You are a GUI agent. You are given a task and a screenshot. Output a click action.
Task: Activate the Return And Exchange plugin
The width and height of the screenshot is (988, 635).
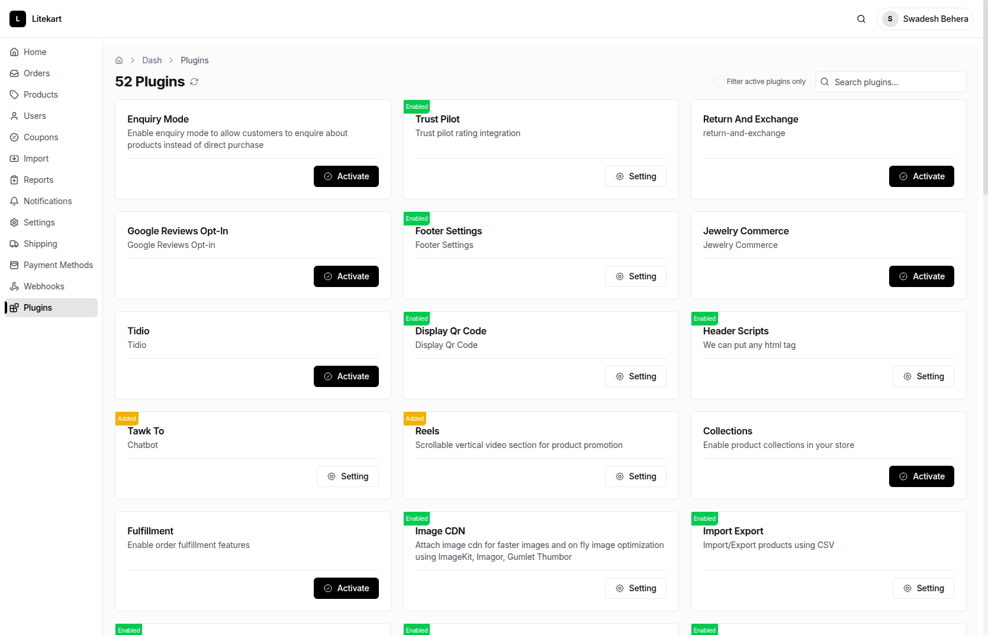click(x=922, y=176)
